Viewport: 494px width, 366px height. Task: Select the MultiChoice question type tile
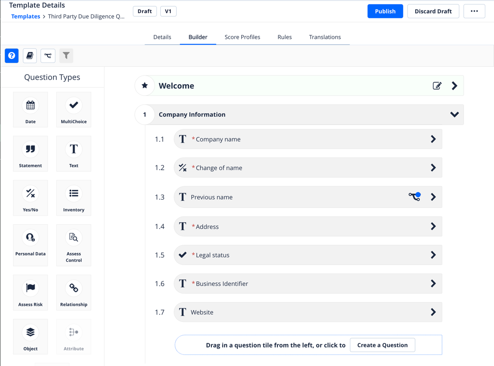pos(74,110)
